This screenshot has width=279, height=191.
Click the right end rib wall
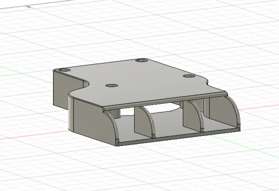click(223, 112)
